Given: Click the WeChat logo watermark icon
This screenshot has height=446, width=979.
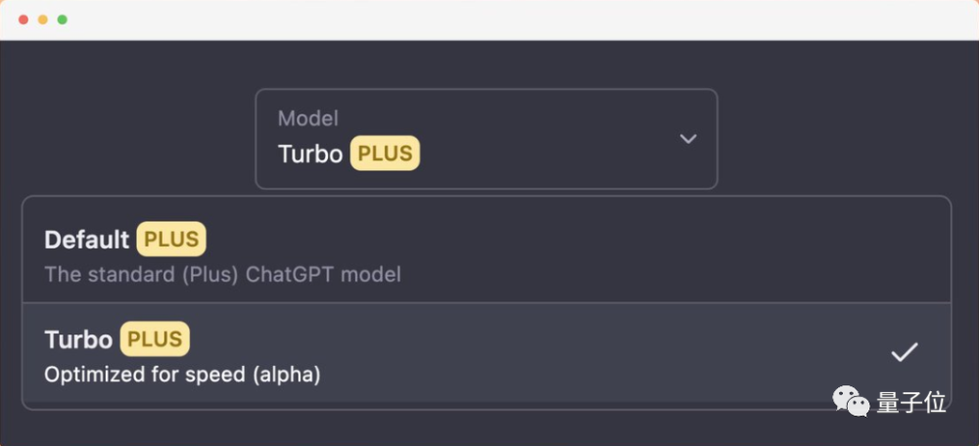Looking at the screenshot, I should coord(850,400).
